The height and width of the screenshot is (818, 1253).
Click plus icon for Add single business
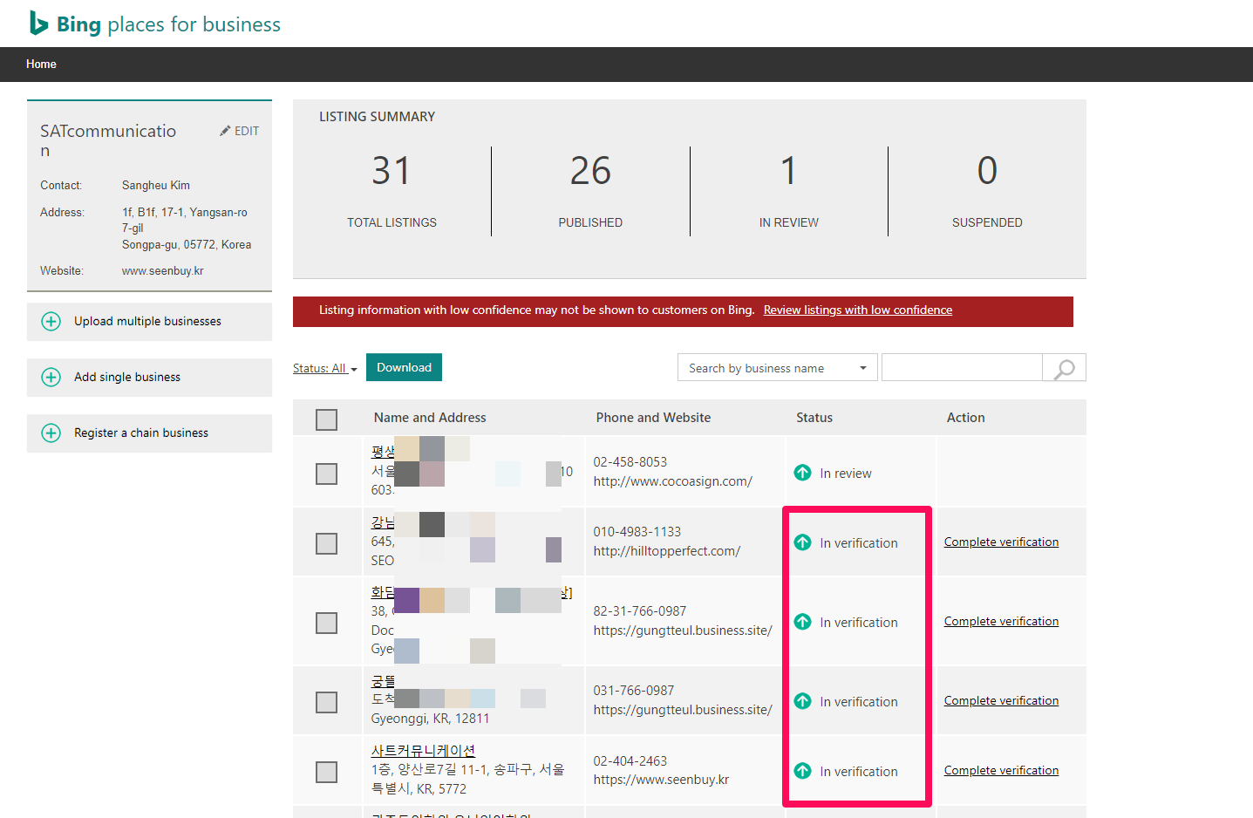coord(51,377)
